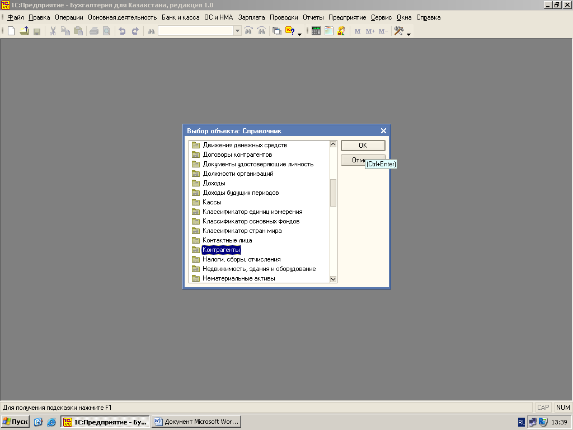
Task: Click into the toolbar search text field
Action: coord(196,31)
